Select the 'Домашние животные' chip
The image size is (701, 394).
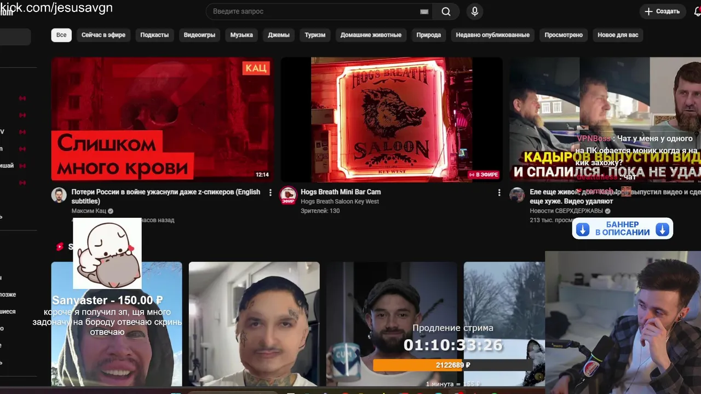[371, 35]
